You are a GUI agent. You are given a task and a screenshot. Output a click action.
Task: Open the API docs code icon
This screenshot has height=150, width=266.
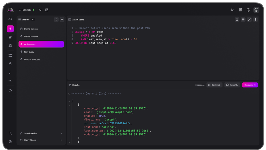click(10, 90)
